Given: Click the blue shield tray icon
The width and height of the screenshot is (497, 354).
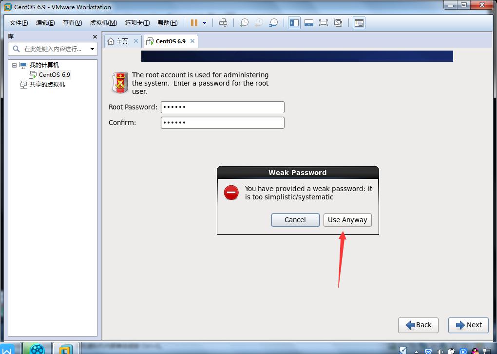Looking at the screenshot, I should (x=428, y=351).
